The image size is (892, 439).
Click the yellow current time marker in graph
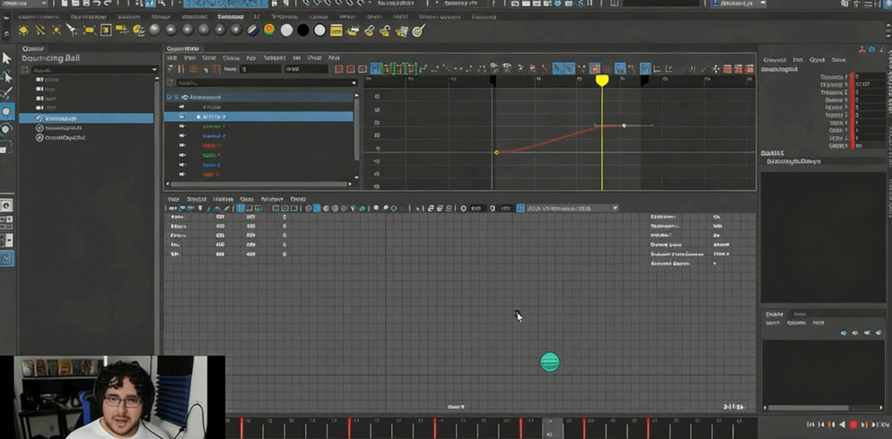(602, 81)
